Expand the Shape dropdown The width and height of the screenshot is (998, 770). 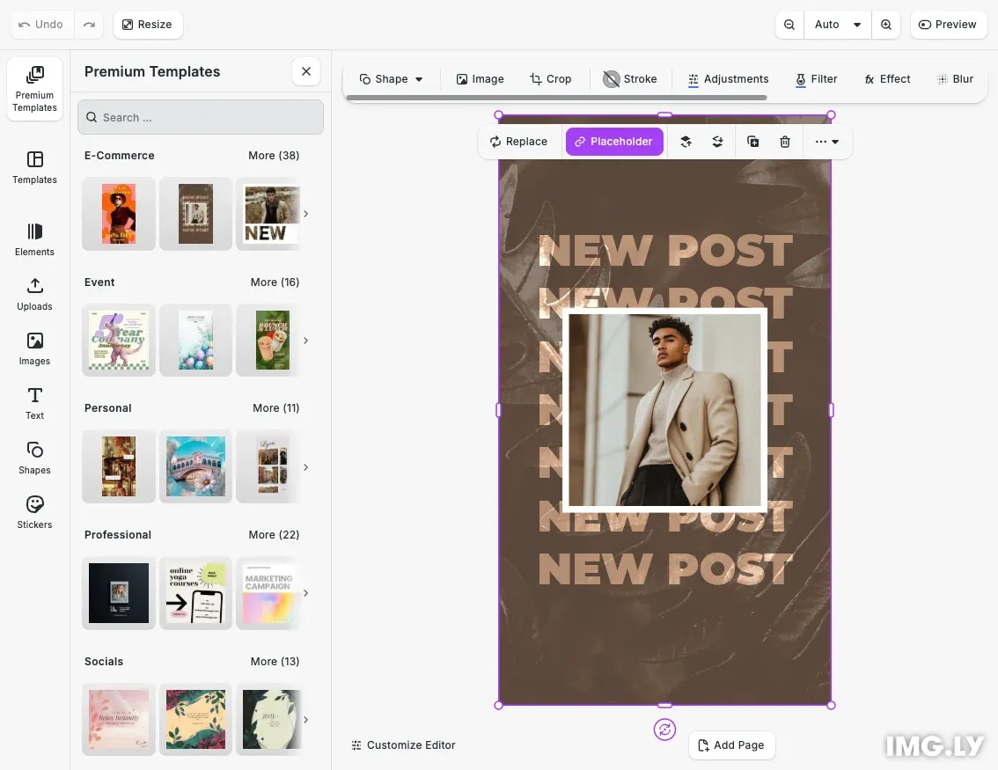click(390, 79)
